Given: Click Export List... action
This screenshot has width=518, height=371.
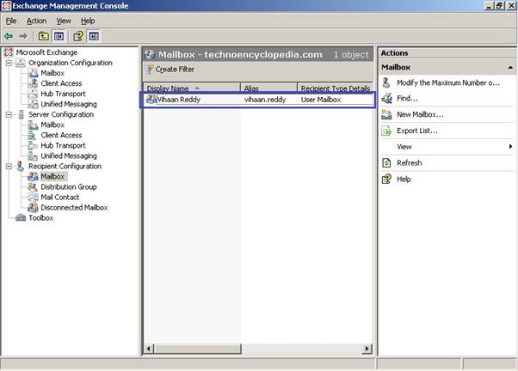Looking at the screenshot, I should (417, 131).
